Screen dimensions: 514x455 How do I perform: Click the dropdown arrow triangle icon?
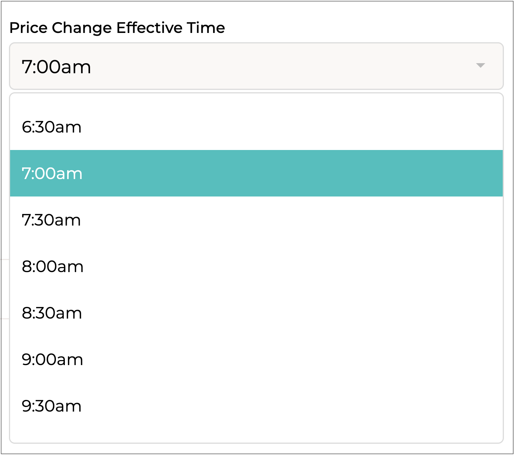click(x=480, y=65)
